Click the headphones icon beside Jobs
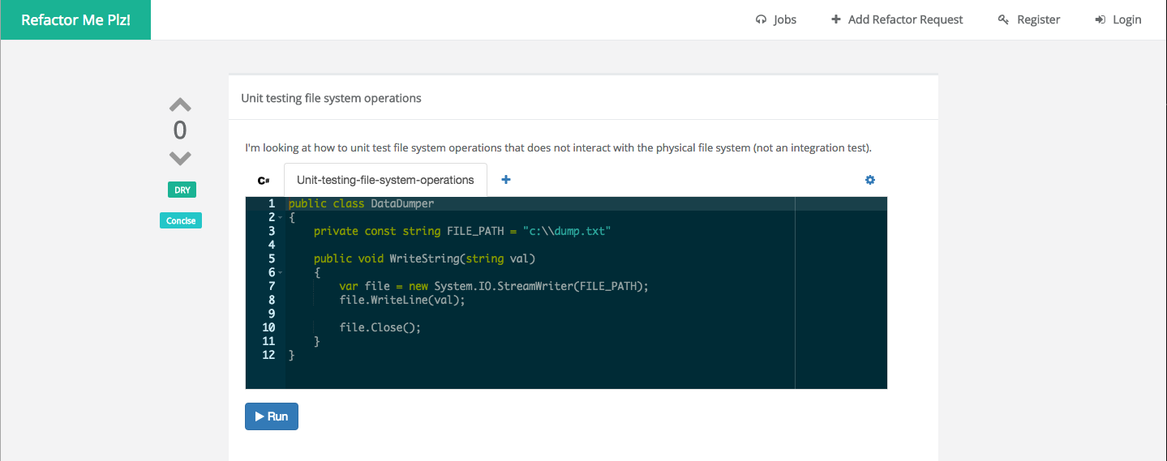Screen dimensions: 1167x461 (x=761, y=19)
